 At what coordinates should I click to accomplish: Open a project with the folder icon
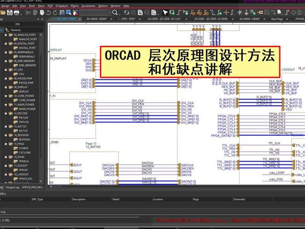click(x=3, y=13)
